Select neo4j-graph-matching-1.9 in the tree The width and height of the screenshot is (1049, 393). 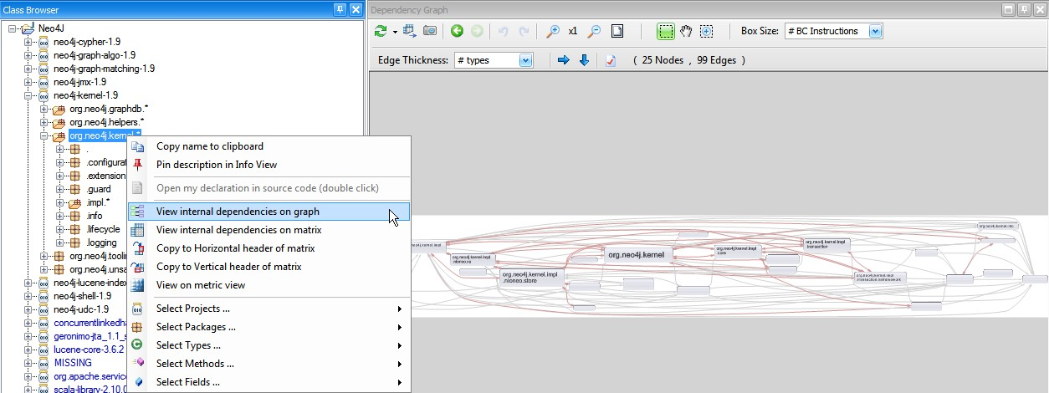tap(104, 69)
